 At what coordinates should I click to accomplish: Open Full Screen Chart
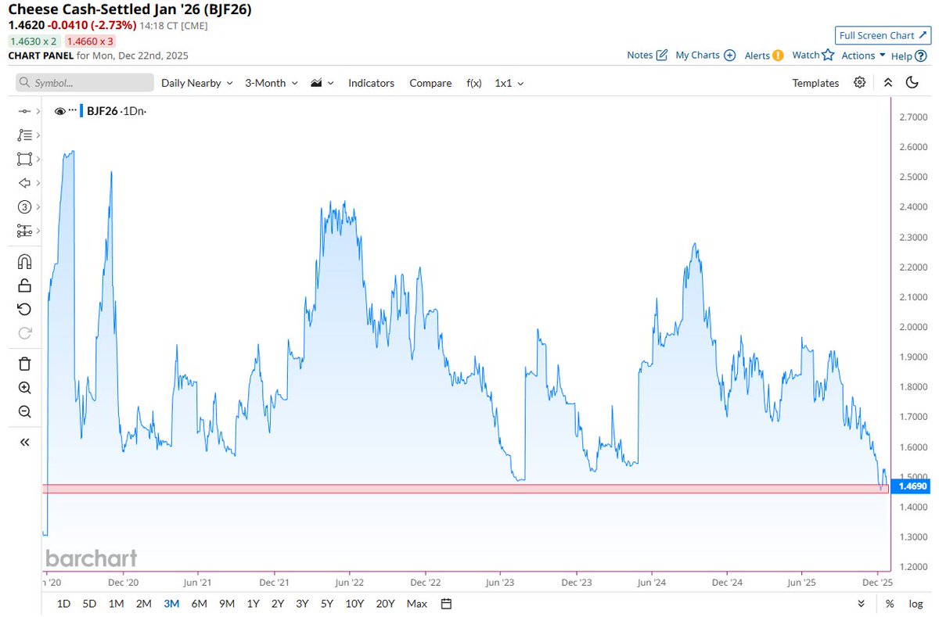pos(881,35)
